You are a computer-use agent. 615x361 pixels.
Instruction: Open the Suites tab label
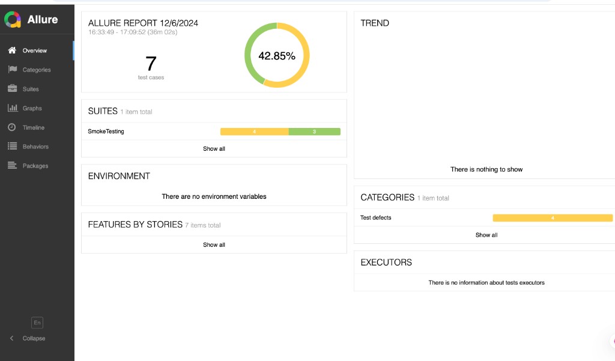31,89
